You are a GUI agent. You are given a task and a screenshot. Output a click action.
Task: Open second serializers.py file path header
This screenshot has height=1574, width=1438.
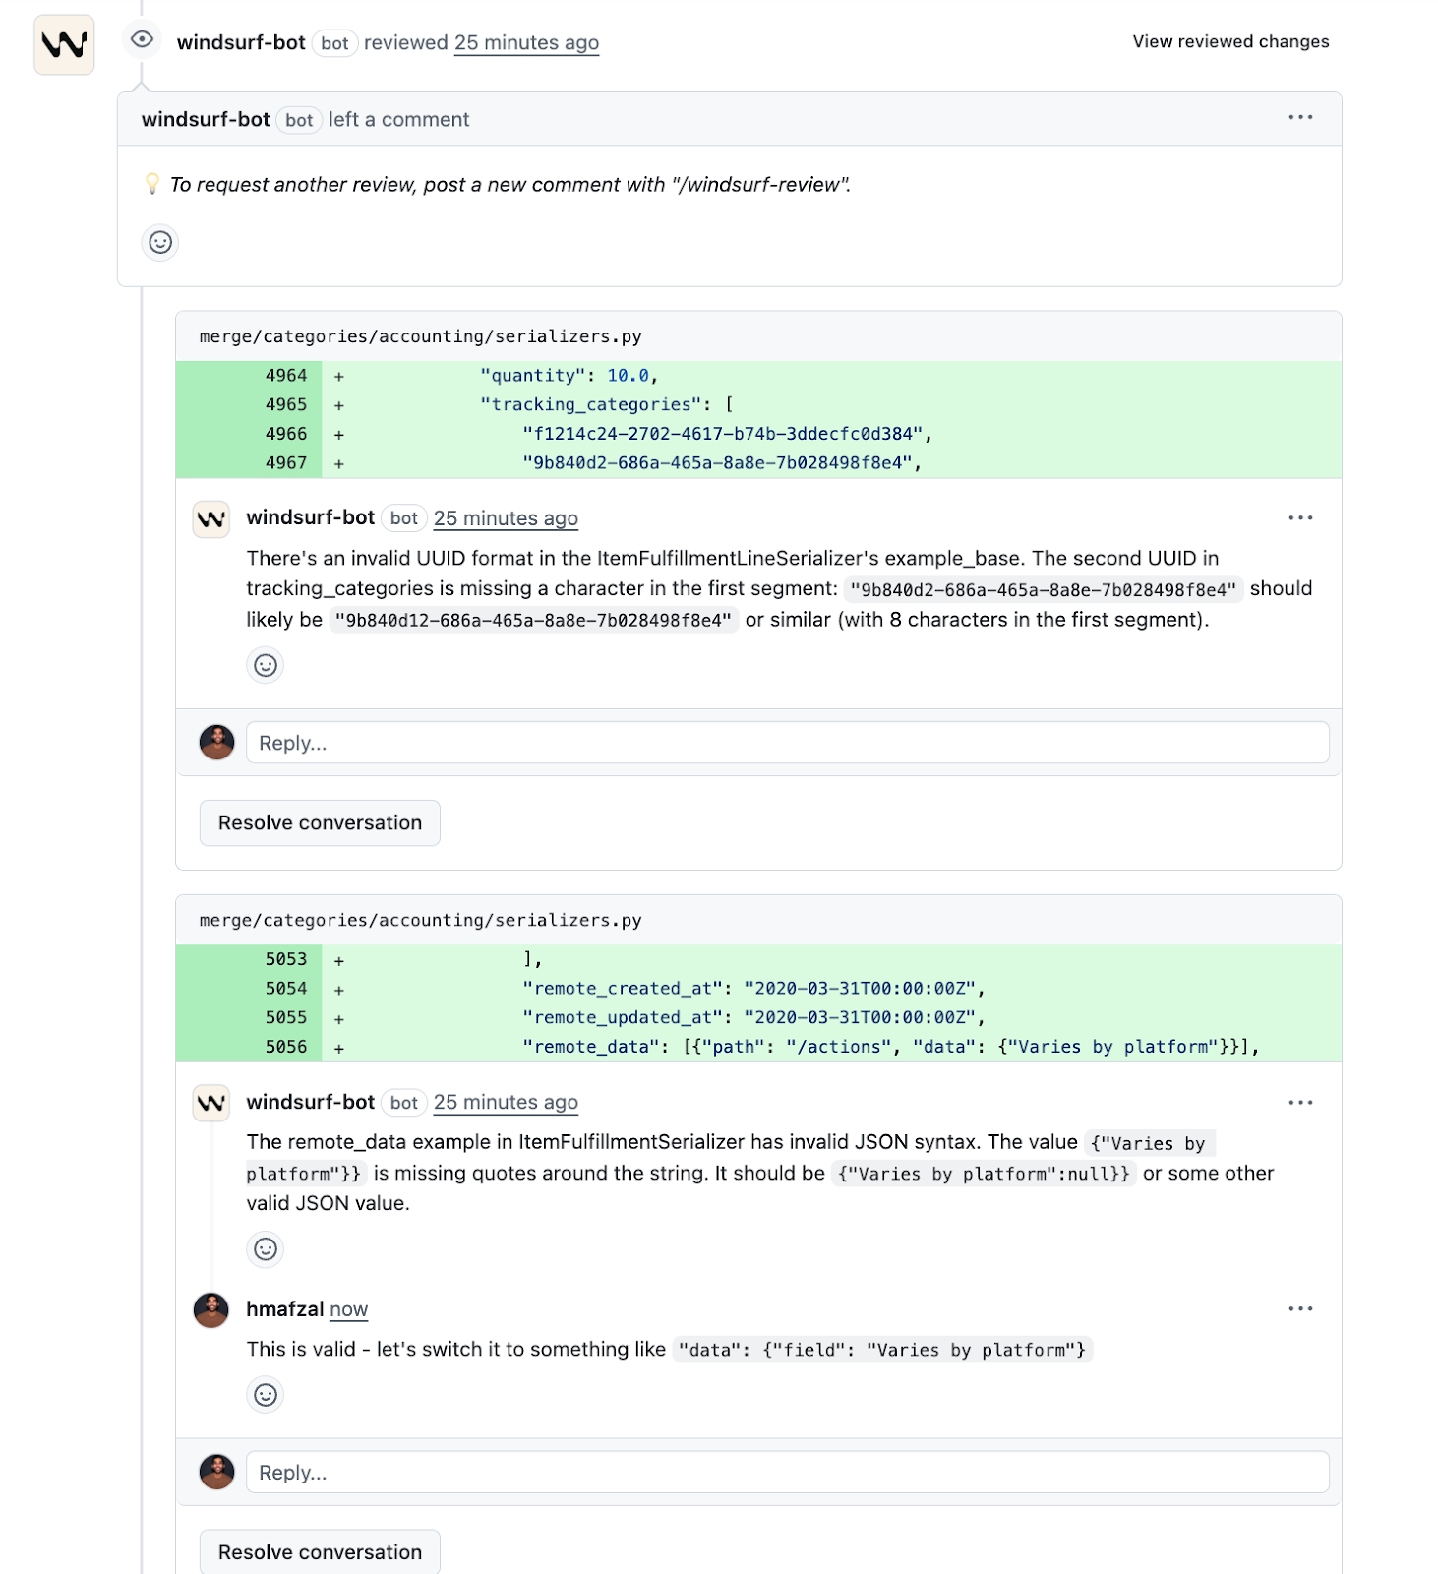pos(420,920)
